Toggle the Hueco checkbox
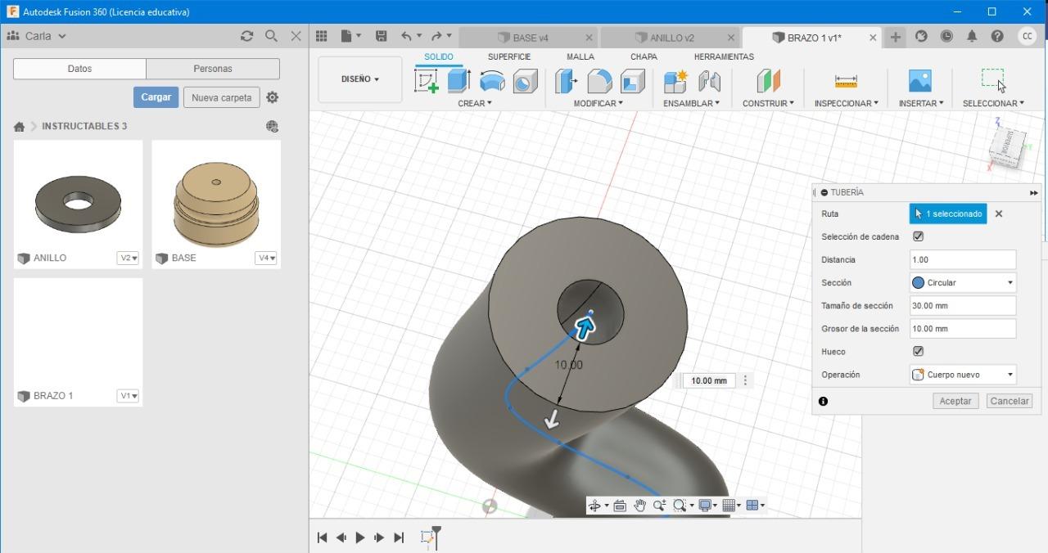Viewport: 1048px width, 553px height. click(x=918, y=351)
